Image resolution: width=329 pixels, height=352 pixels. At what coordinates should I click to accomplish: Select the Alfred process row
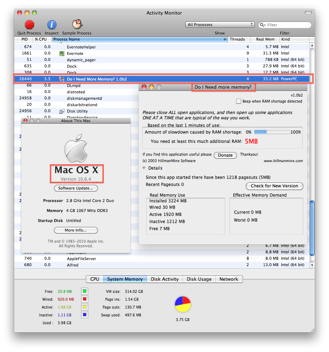point(162,265)
